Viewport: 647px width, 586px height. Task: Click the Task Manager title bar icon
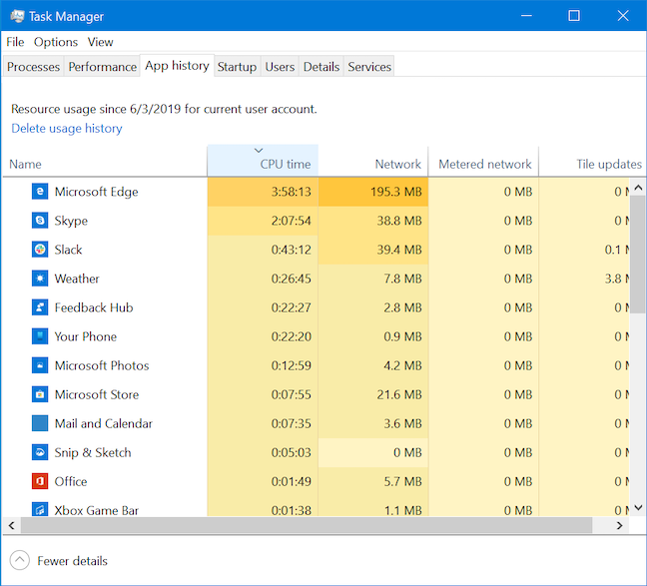[x=17, y=16]
